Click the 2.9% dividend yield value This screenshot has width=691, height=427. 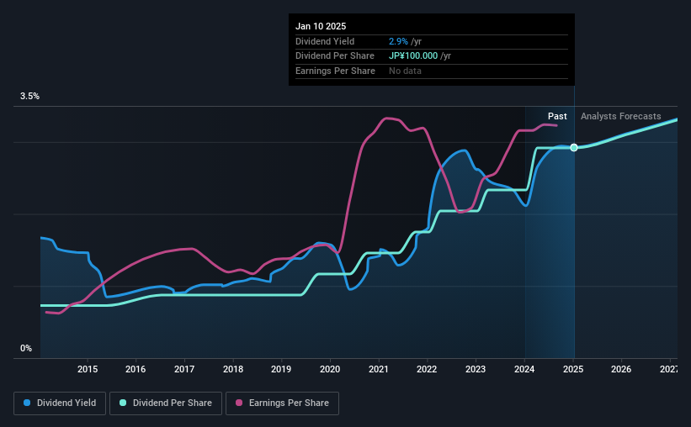398,41
